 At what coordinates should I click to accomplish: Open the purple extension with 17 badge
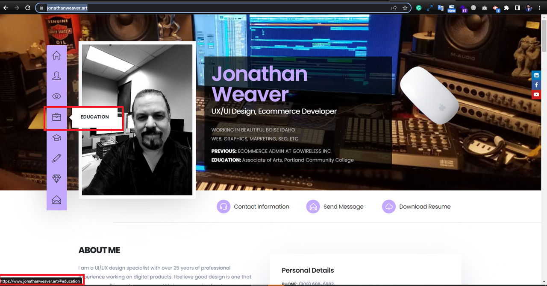click(463, 8)
